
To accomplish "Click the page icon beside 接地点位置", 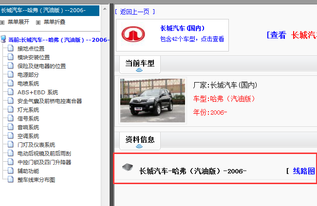I will click(11, 49).
